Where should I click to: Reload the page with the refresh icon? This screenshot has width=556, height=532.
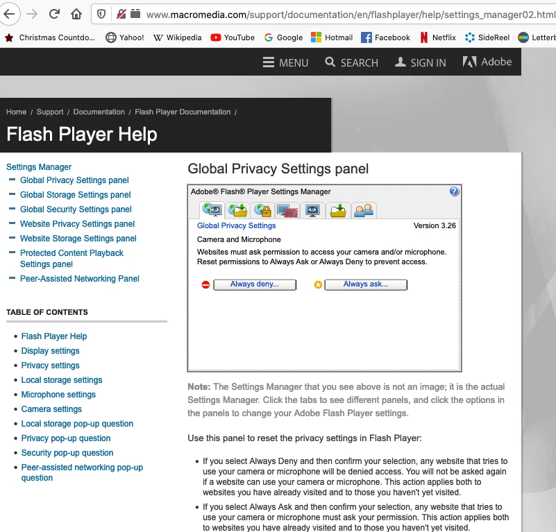[54, 14]
